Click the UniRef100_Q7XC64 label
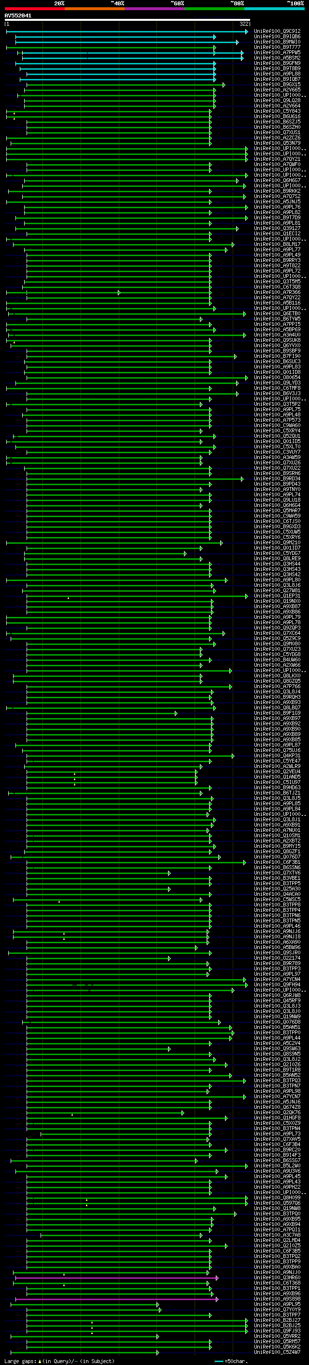The width and height of the screenshot is (309, 1365). point(277,633)
